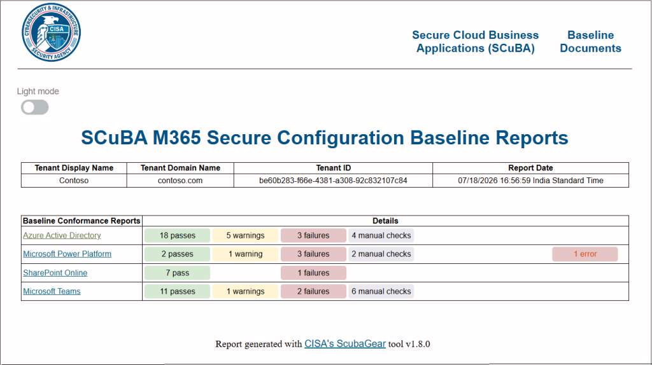
Task: Open the Microsoft Power Platform report
Action: pos(67,254)
